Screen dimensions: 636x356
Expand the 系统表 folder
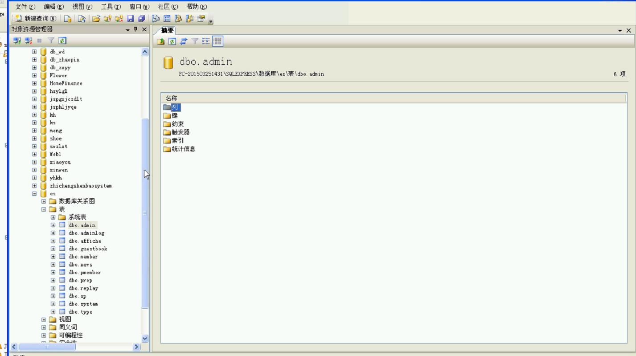[53, 217]
